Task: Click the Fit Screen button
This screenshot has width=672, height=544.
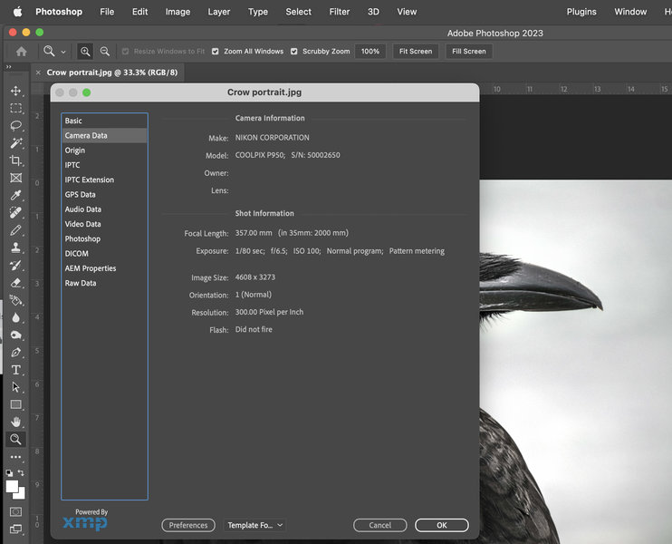Action: [x=416, y=52]
